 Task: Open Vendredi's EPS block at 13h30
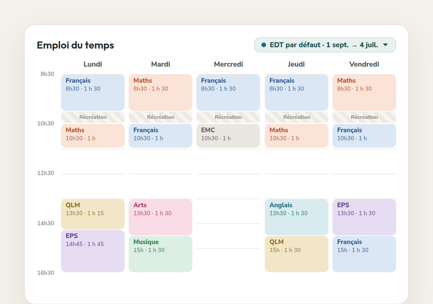[364, 217]
